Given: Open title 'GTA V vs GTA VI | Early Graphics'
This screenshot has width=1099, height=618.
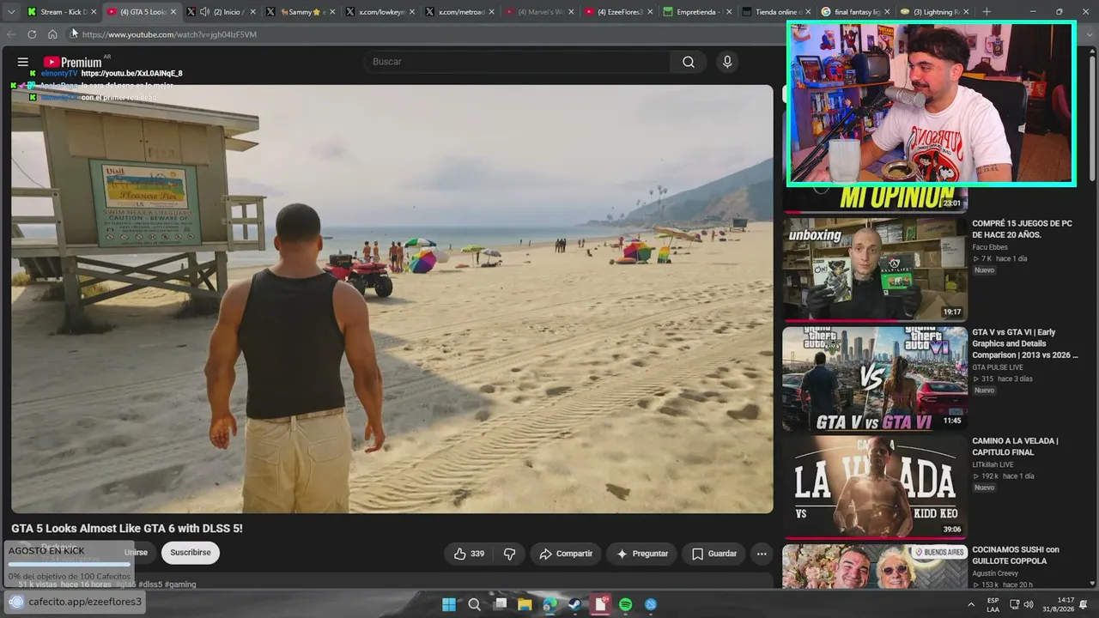Looking at the screenshot, I should click(x=1025, y=343).
